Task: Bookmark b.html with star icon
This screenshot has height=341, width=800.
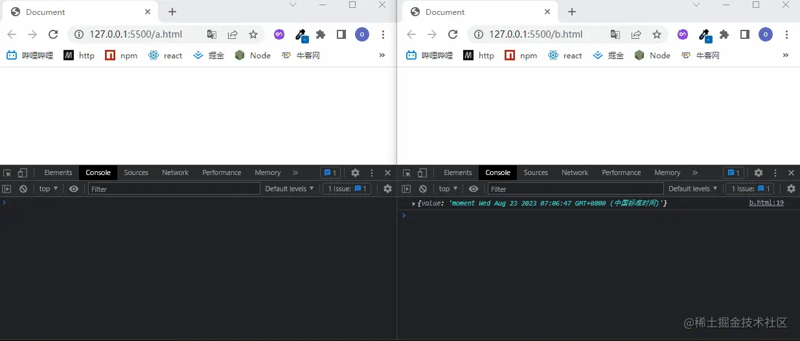Action: click(657, 34)
